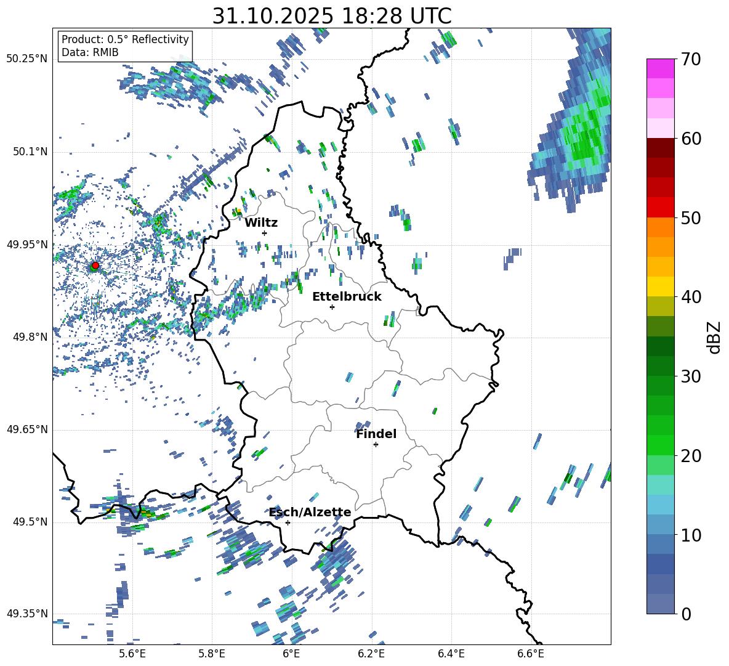Click the colorbar tick label 20
This screenshot has width=729, height=666.
691,456
